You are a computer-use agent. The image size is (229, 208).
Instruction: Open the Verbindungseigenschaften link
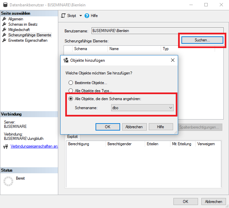[x=34, y=147]
